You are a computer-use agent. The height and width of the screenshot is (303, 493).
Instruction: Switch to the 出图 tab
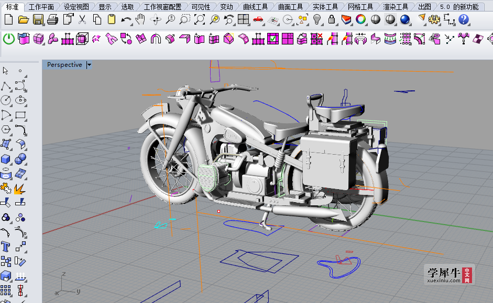[x=424, y=7]
